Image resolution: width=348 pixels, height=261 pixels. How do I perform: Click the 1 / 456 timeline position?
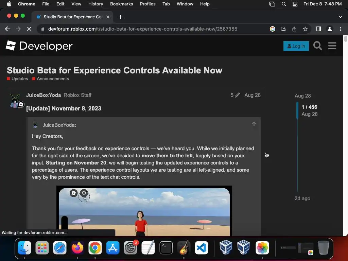309,107
